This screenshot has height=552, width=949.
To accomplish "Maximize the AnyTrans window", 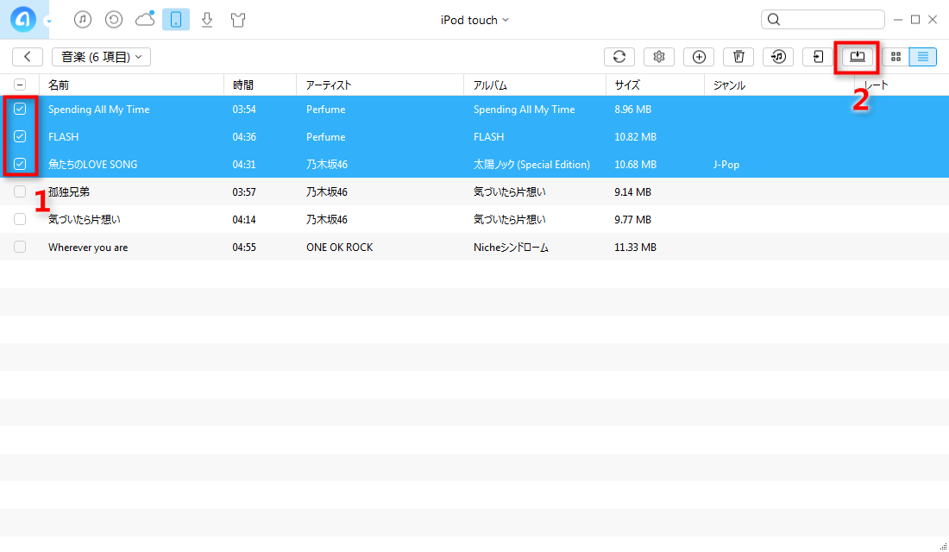I will click(915, 19).
